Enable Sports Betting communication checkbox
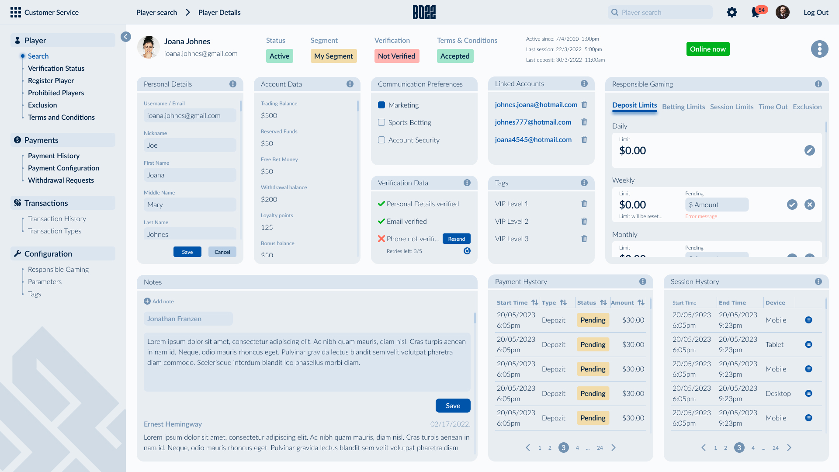Viewport: 839px width, 472px height. [x=381, y=123]
